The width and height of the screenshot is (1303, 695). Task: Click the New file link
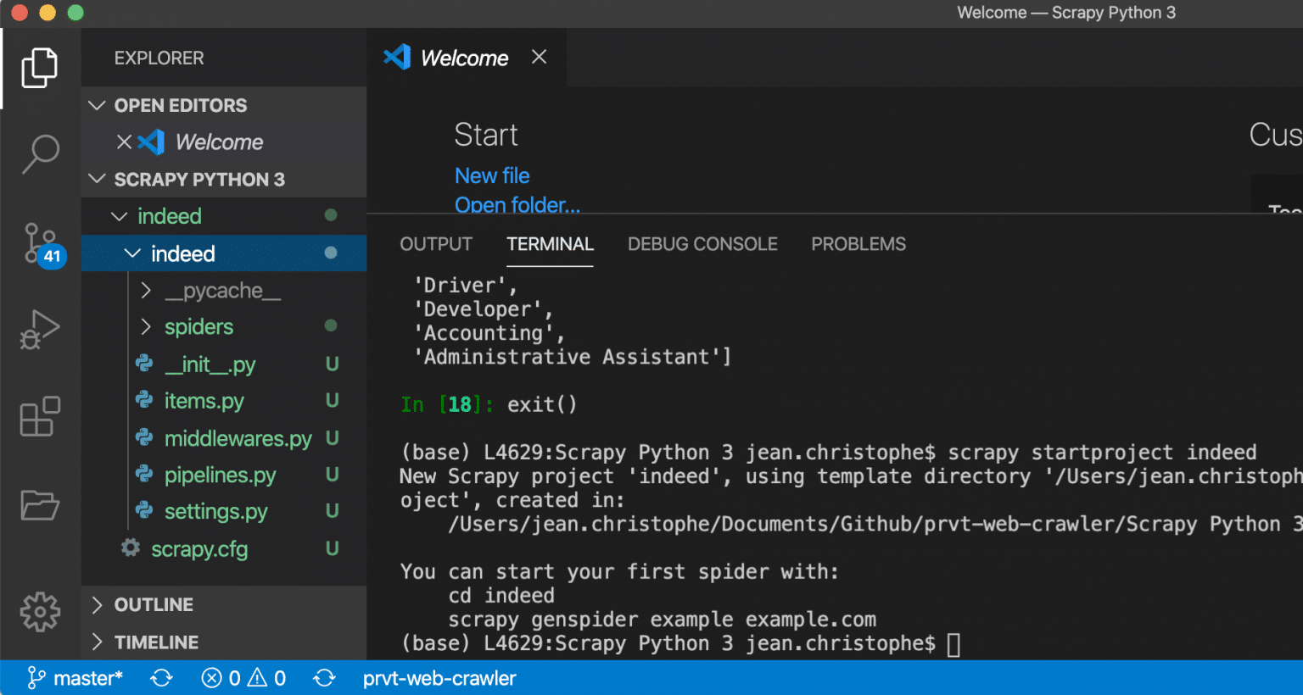pyautogui.click(x=492, y=175)
